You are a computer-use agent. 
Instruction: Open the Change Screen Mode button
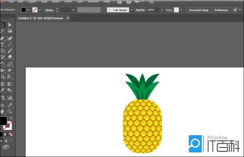6,147
